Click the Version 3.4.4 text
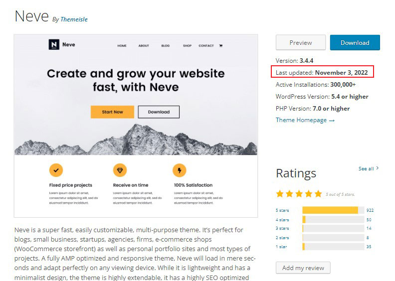 point(294,61)
